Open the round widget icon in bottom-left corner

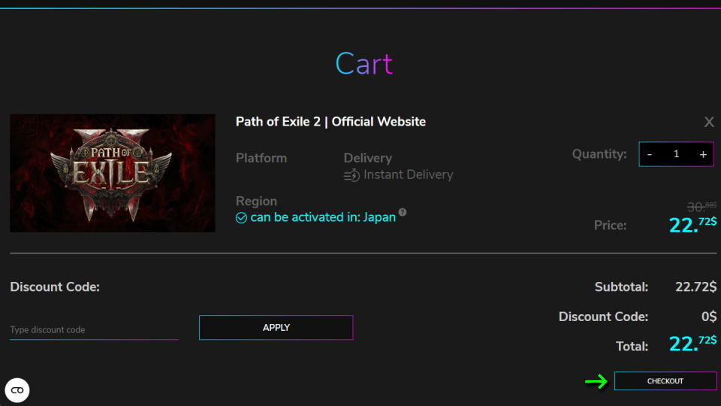click(17, 390)
